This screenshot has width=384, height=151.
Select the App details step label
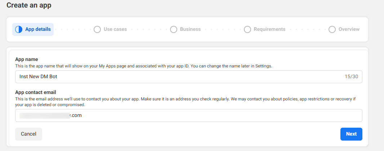pos(38,29)
